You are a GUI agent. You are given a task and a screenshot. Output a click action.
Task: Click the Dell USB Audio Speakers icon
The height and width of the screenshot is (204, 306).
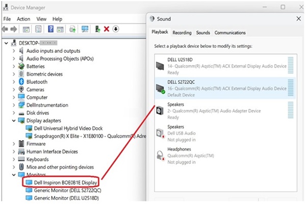(161, 133)
